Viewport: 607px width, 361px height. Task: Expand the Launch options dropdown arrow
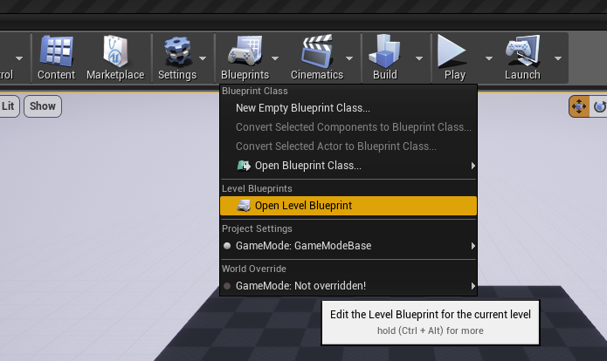[x=558, y=58]
